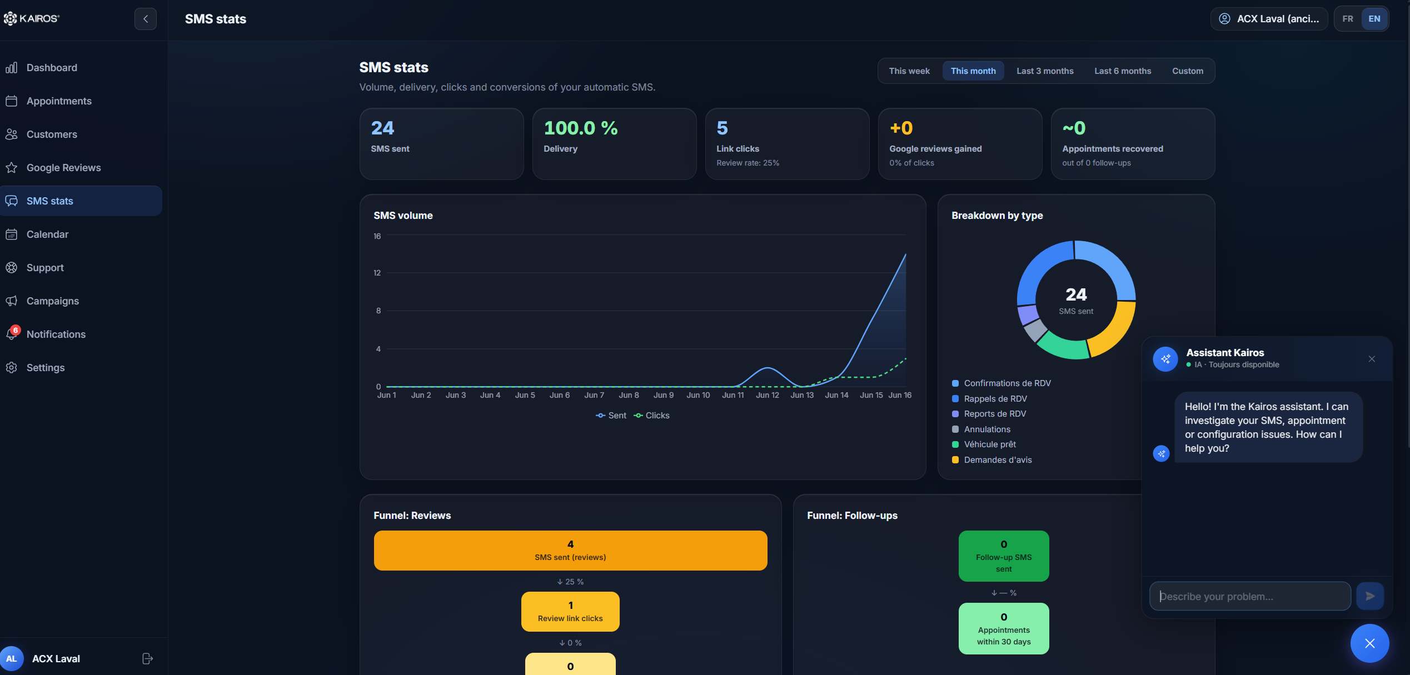Click the logout icon beside ACX Laval
The height and width of the screenshot is (675, 1410).
tap(147, 659)
